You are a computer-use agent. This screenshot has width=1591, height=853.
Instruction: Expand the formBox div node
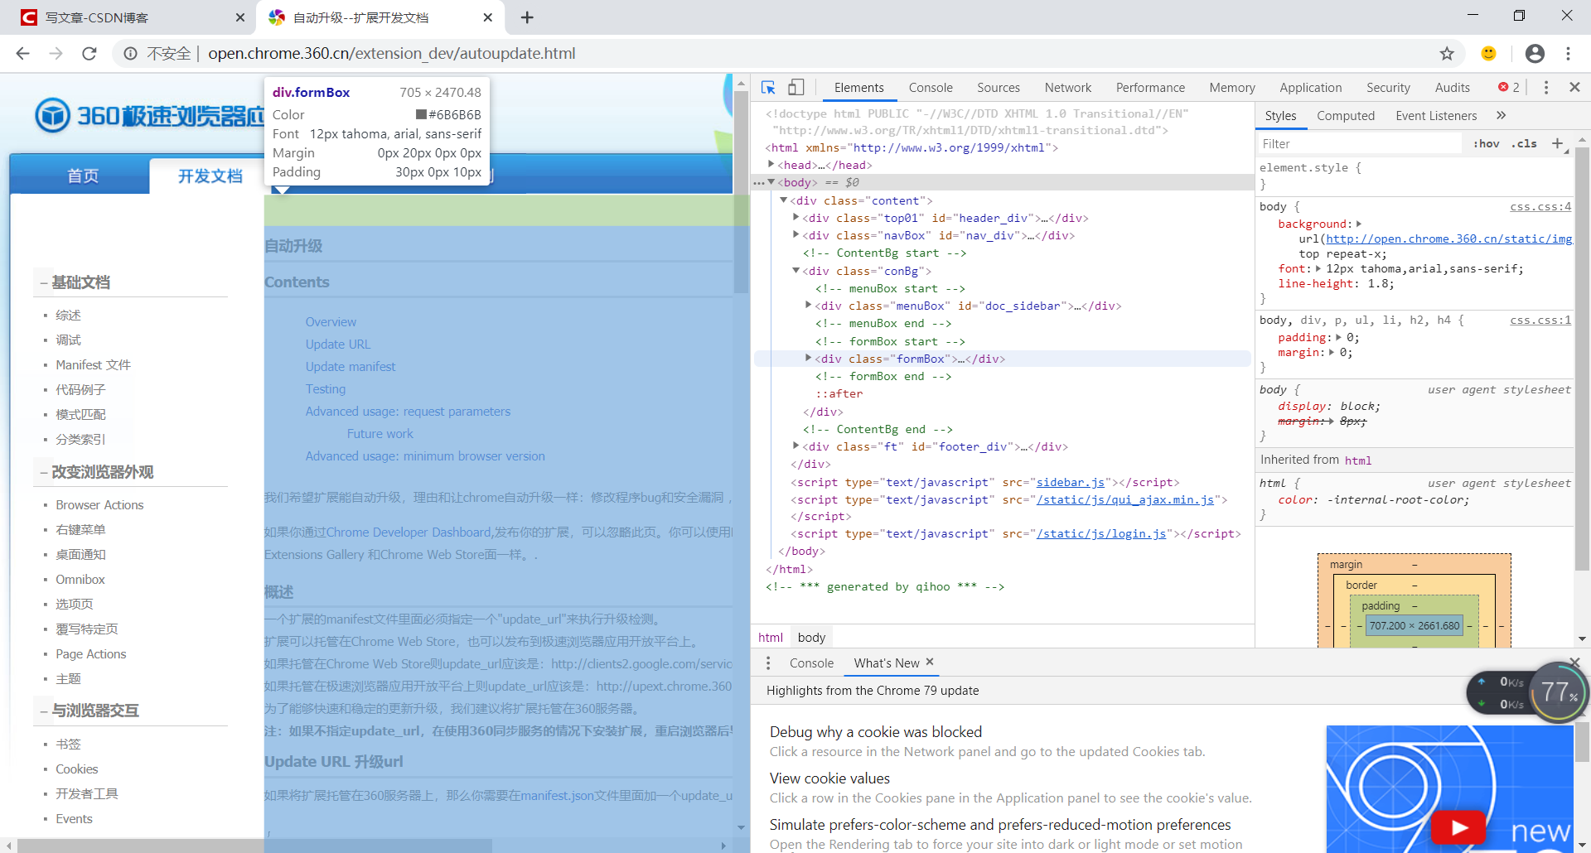click(x=808, y=359)
